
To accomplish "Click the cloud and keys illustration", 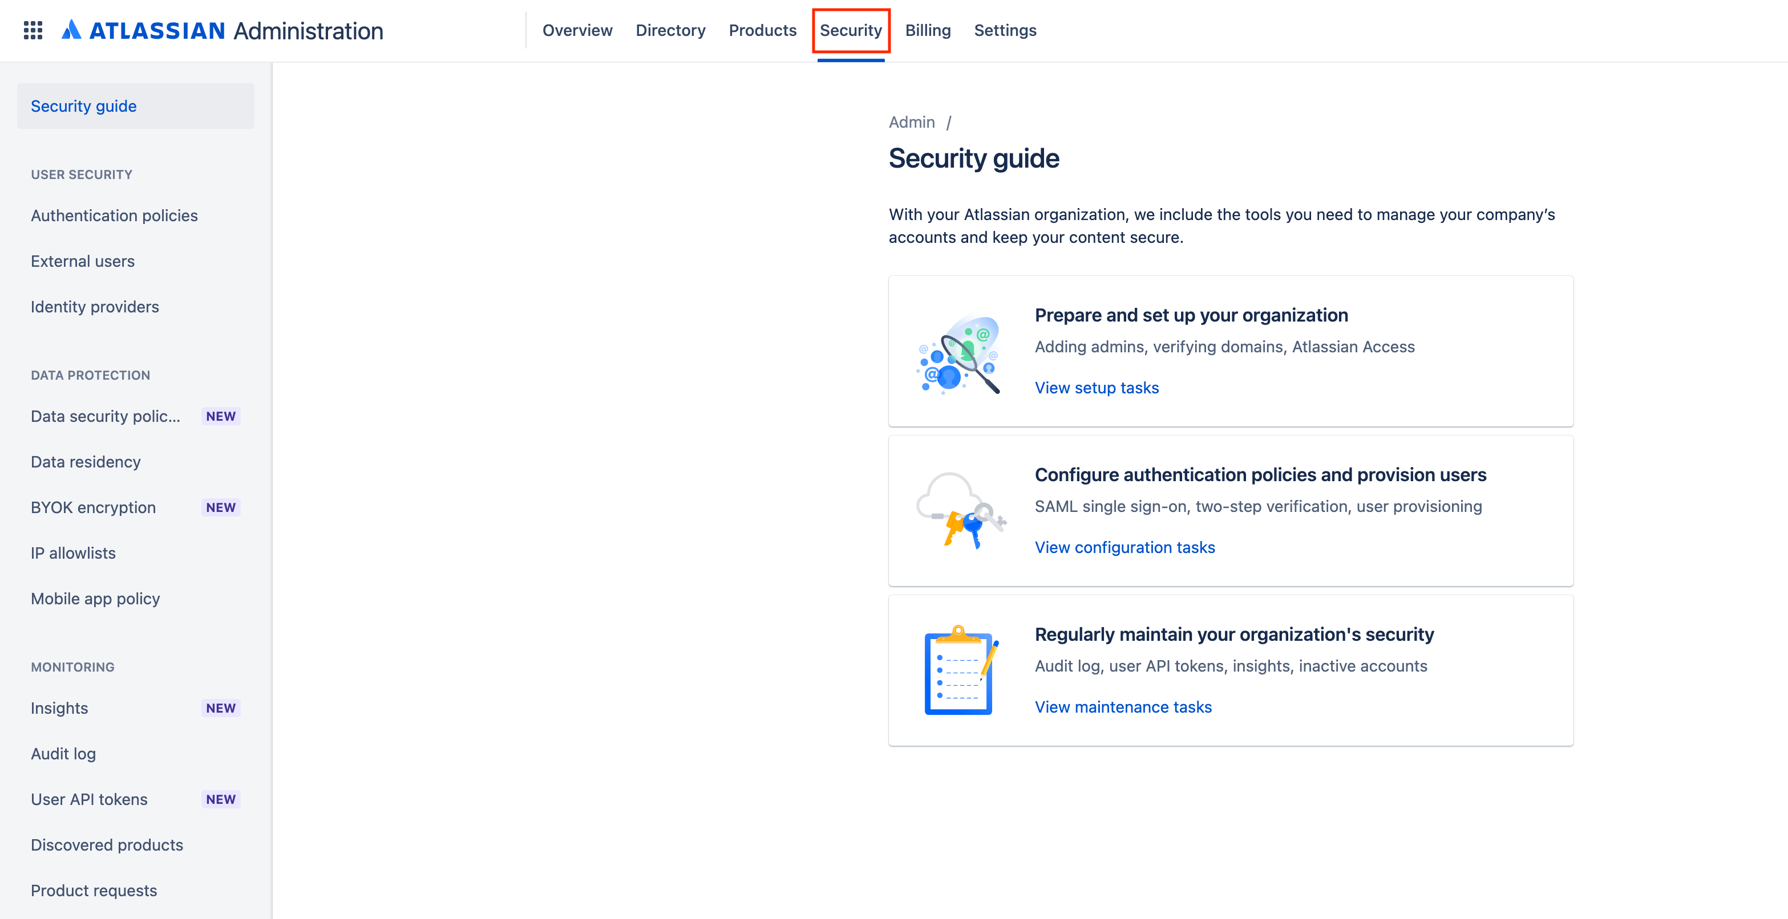I will tap(960, 510).
